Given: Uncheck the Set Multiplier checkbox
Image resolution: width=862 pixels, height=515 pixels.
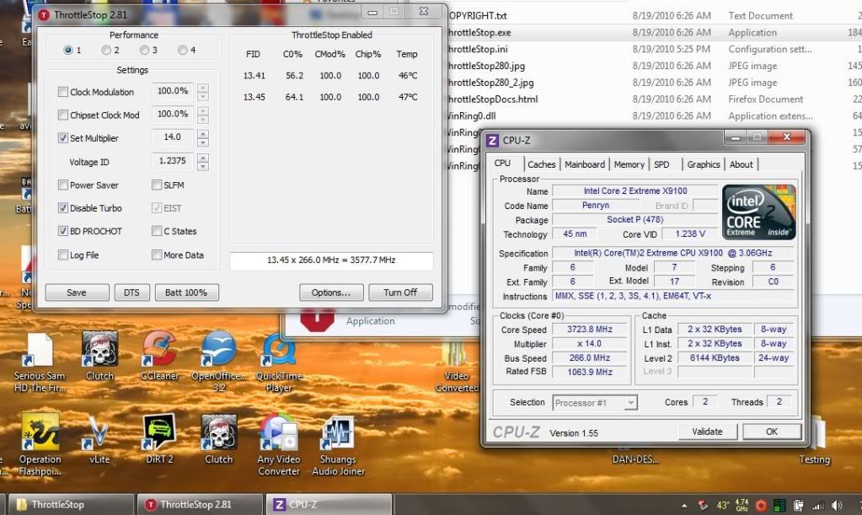Looking at the screenshot, I should point(62,138).
